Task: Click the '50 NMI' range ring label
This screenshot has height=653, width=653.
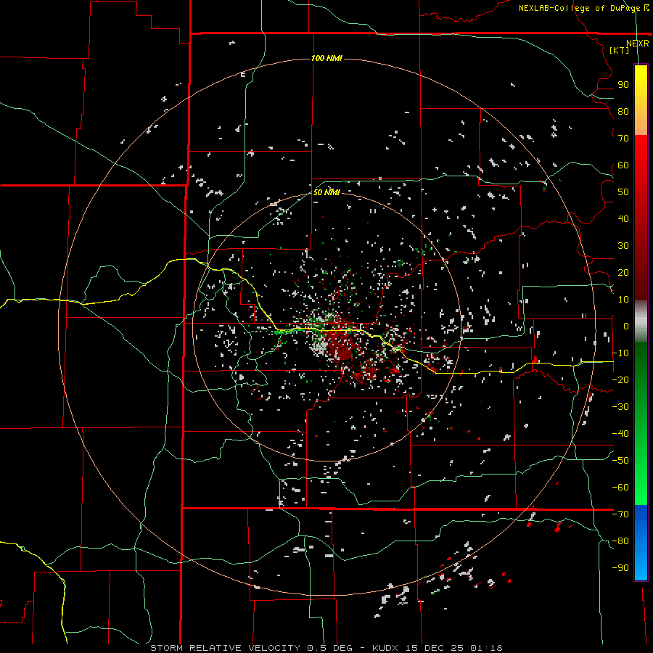Action: (x=327, y=192)
